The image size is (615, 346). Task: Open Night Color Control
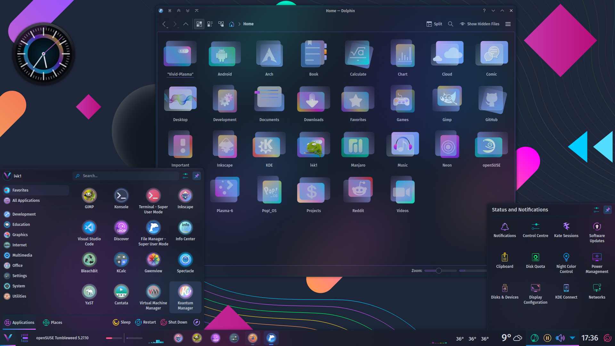[566, 263]
